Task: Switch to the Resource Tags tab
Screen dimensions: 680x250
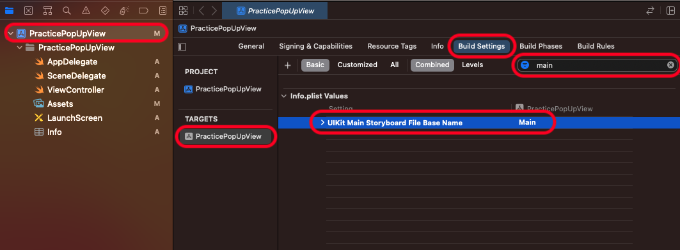Action: click(391, 46)
